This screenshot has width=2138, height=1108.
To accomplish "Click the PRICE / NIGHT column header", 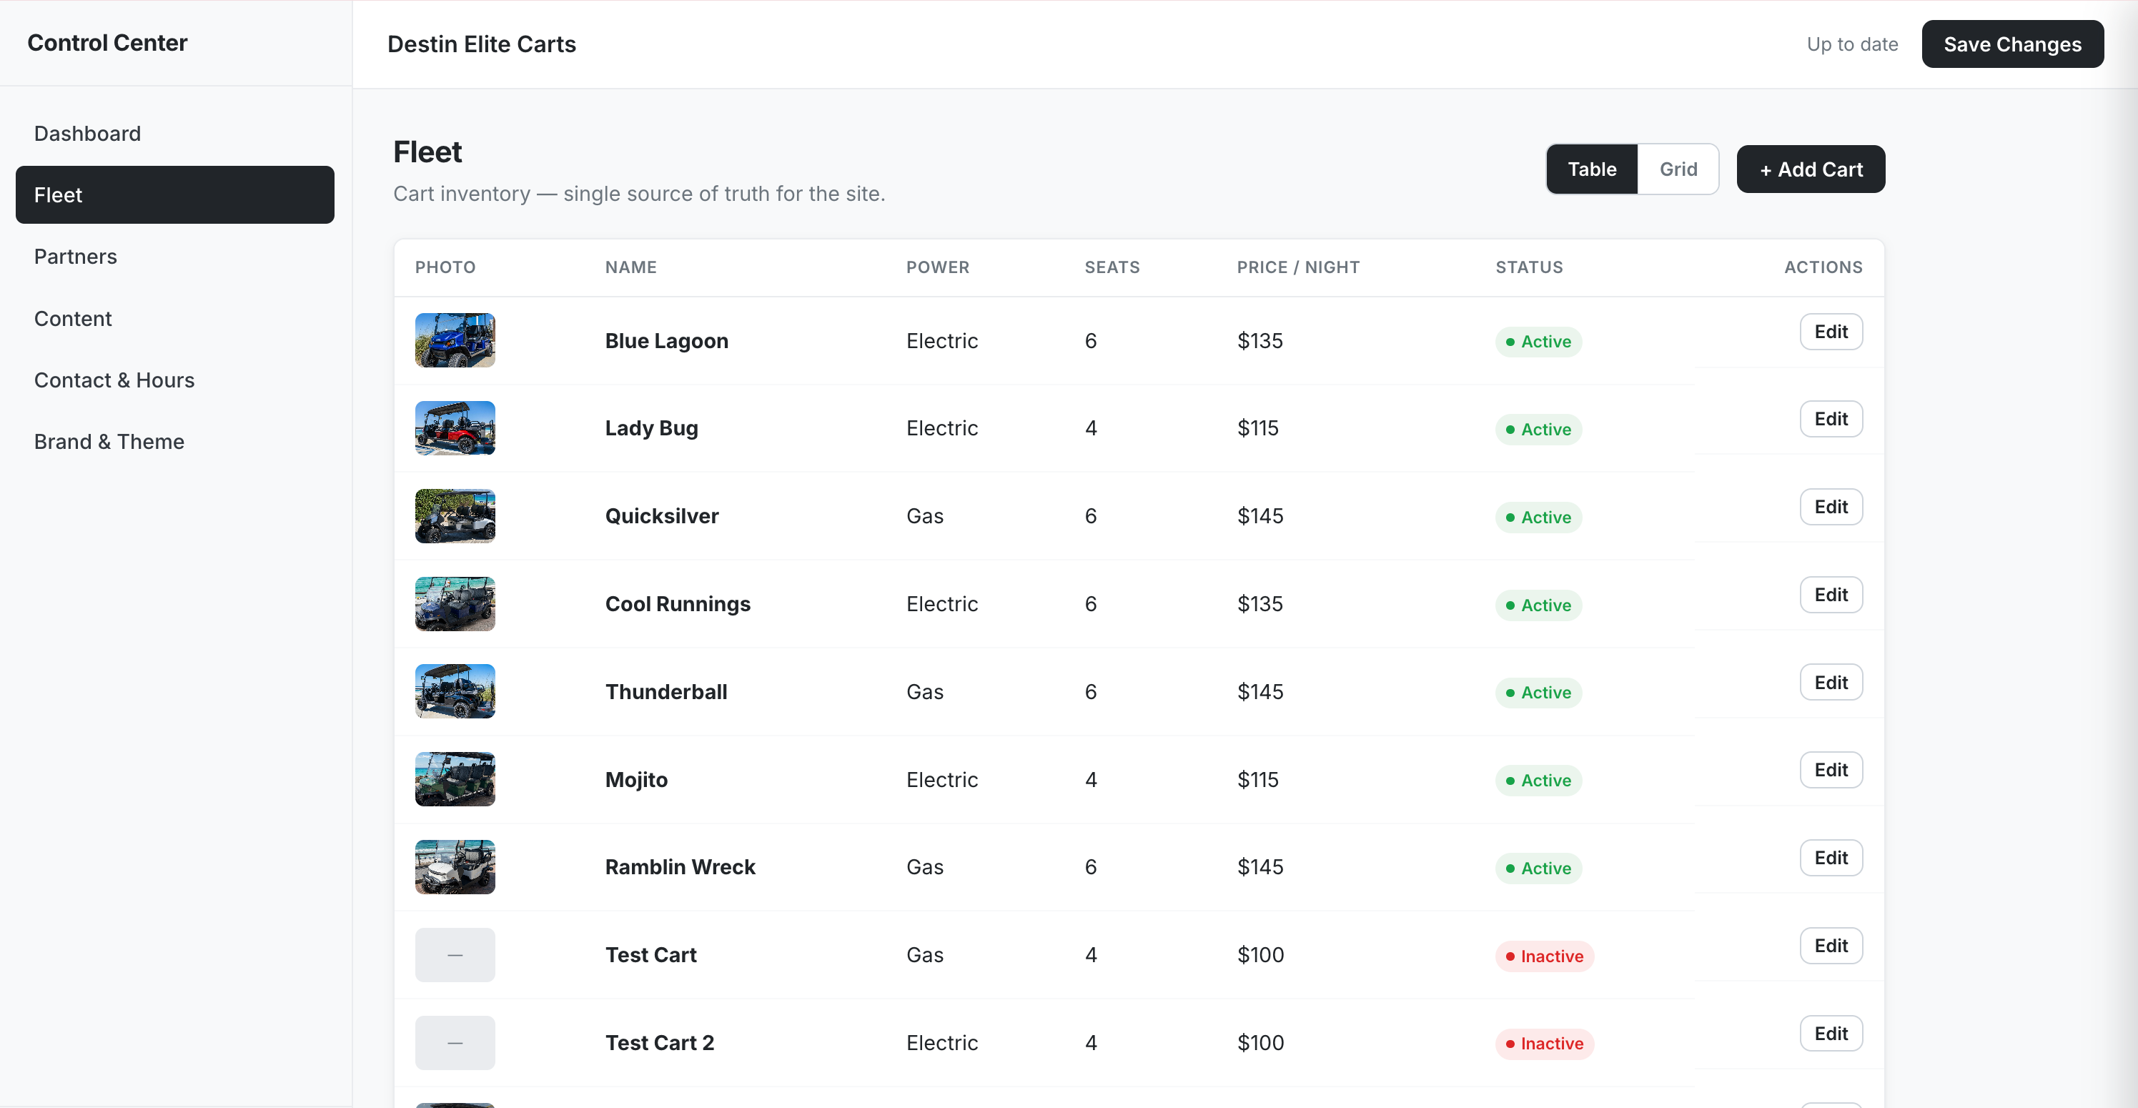I will [1298, 267].
